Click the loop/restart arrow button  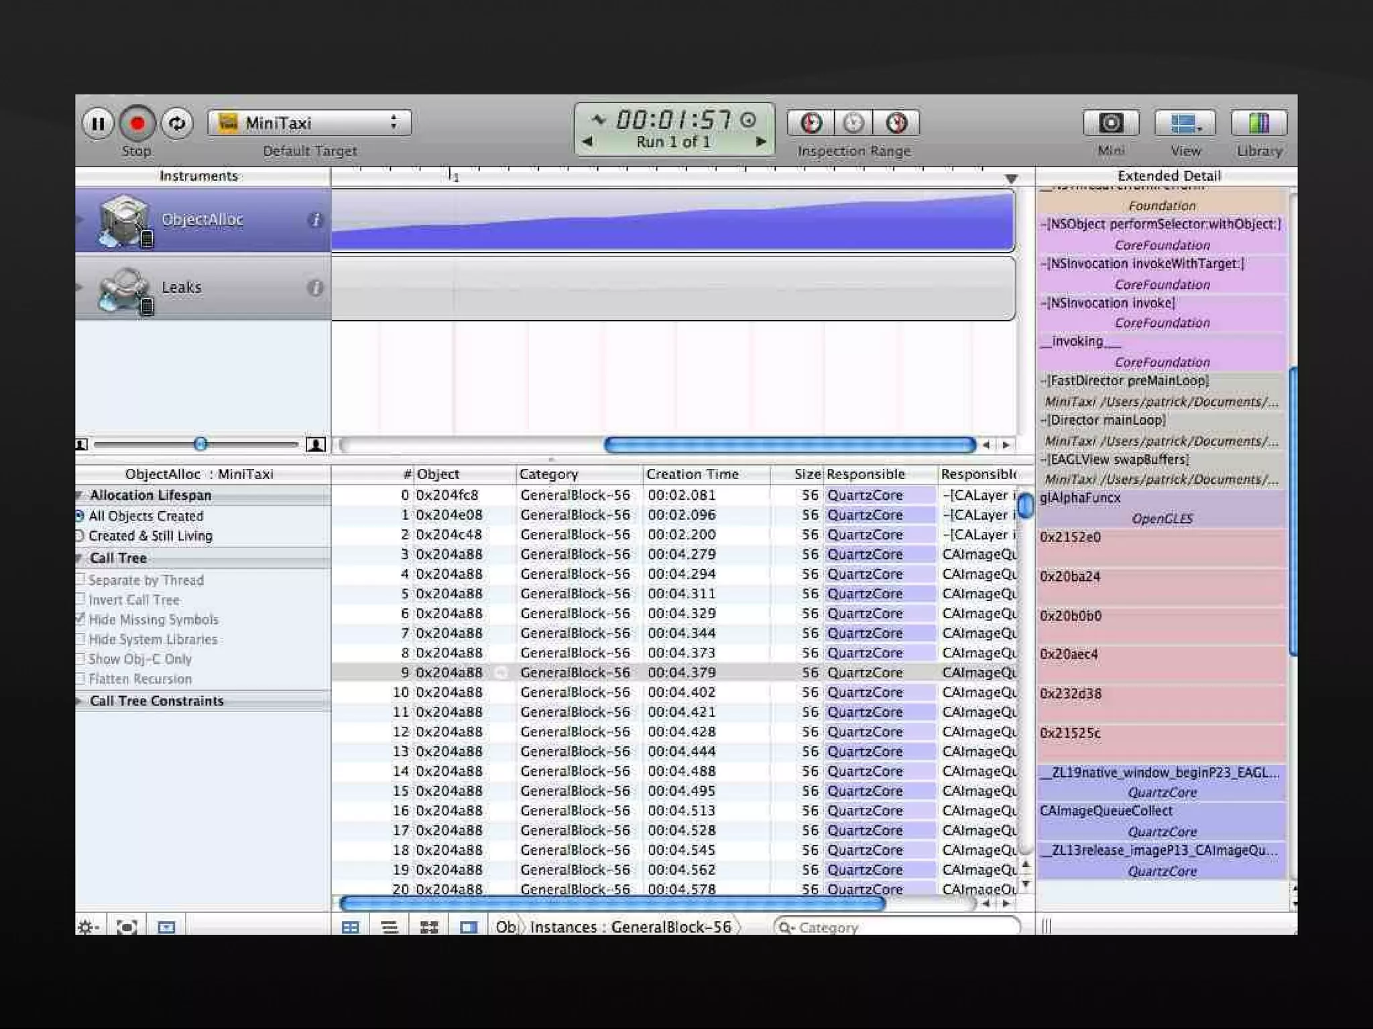[177, 124]
